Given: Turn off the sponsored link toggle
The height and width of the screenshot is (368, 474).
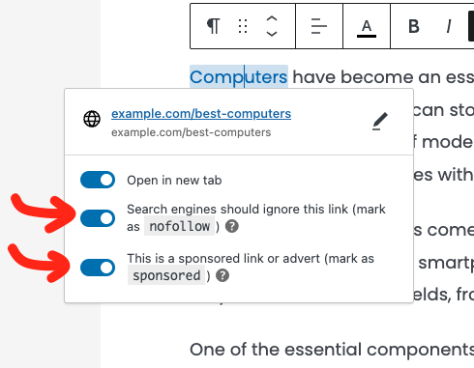Looking at the screenshot, I should (98, 268).
